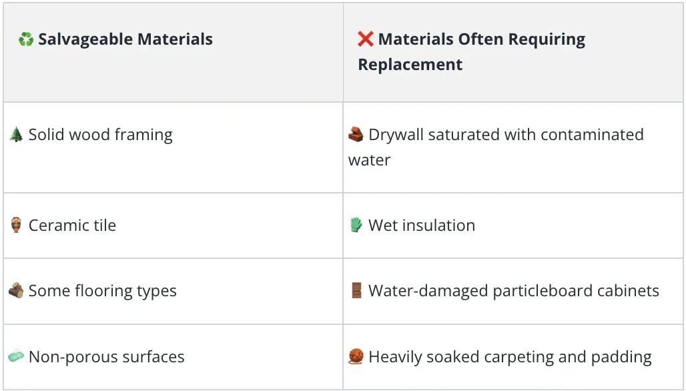Click the soap bar emoji icon
Screen dimensions: 686x391
(16, 356)
